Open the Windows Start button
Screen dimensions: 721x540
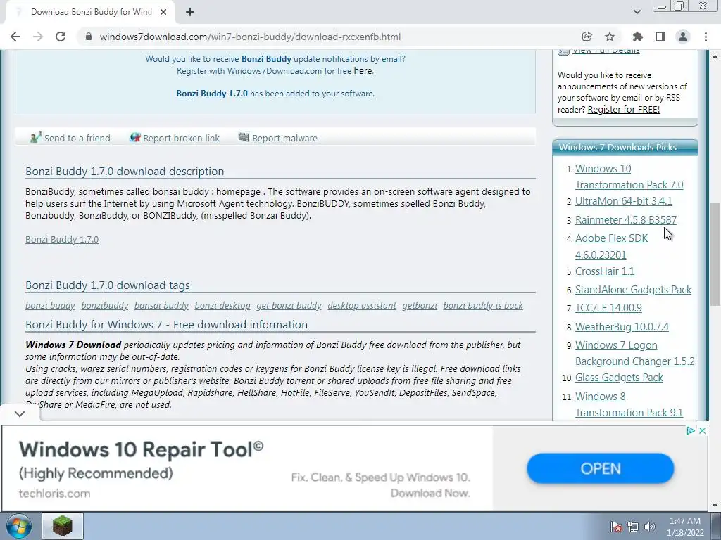pos(19,526)
